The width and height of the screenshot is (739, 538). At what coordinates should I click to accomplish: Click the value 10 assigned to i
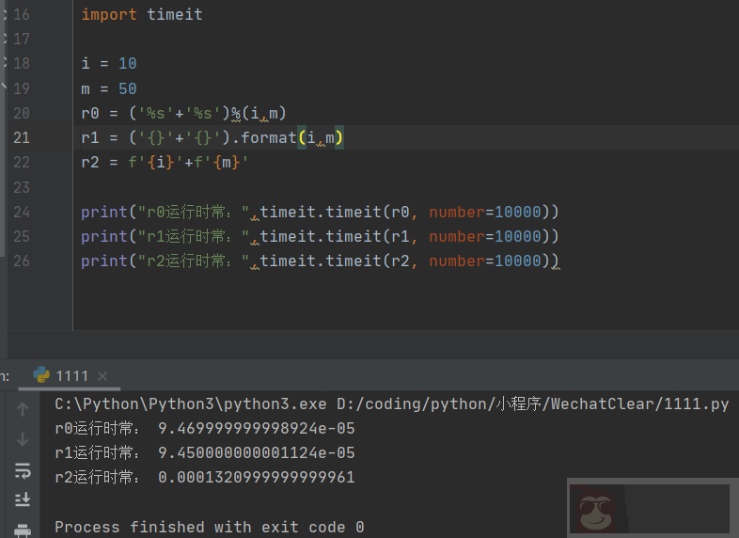click(127, 63)
